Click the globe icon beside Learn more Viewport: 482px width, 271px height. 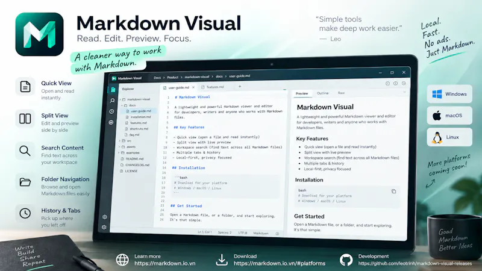[122, 260]
